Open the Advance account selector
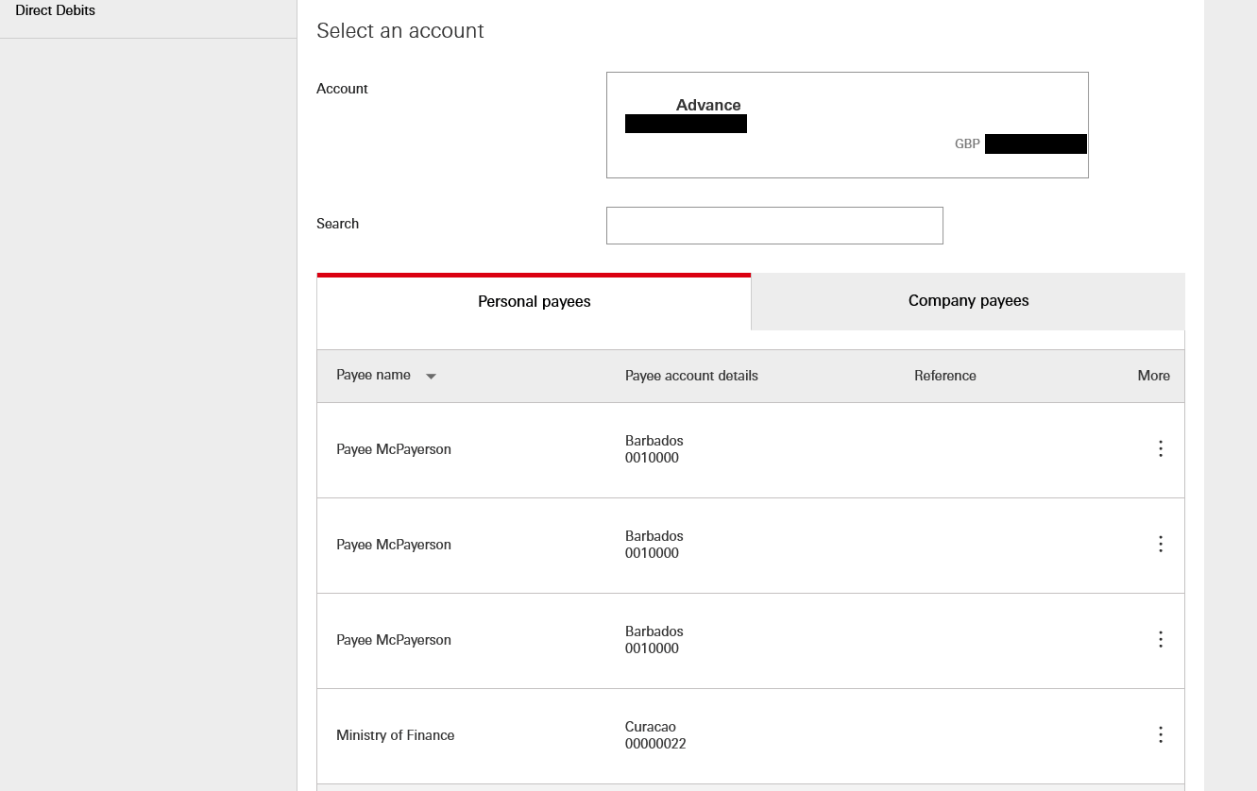Image resolution: width=1257 pixels, height=791 pixels. tap(846, 125)
